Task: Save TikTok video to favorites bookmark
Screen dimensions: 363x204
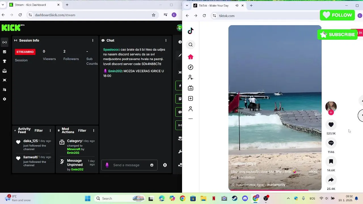Action: (331, 161)
